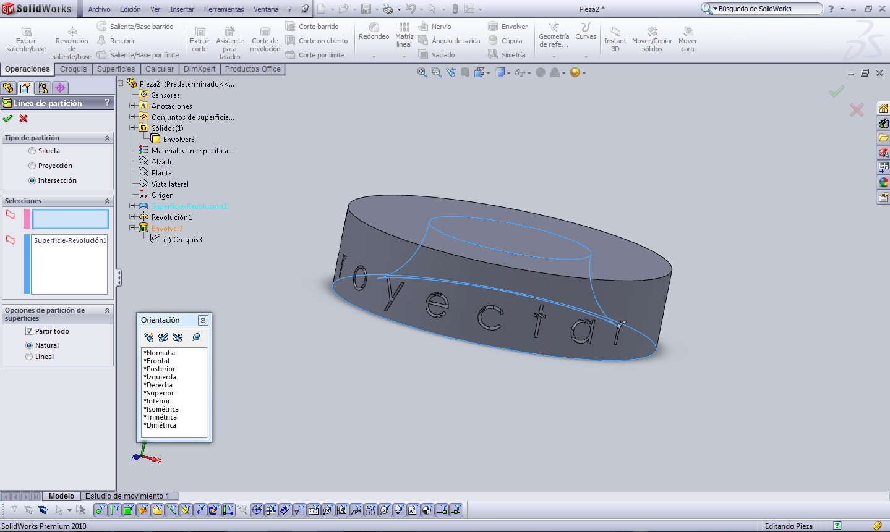Click Superficie-Revolución1 in tree
890x532 pixels.
point(189,206)
